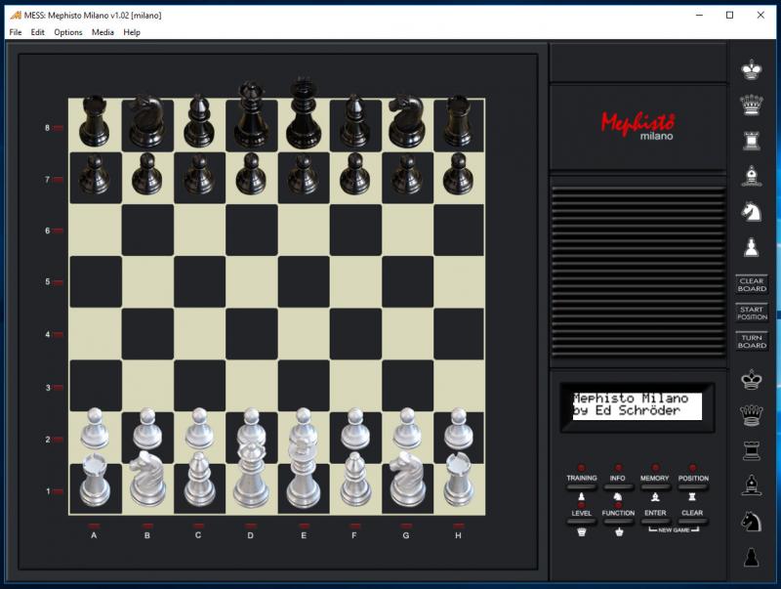
Task: Click the START POSITION button
Action: pyautogui.click(x=752, y=314)
